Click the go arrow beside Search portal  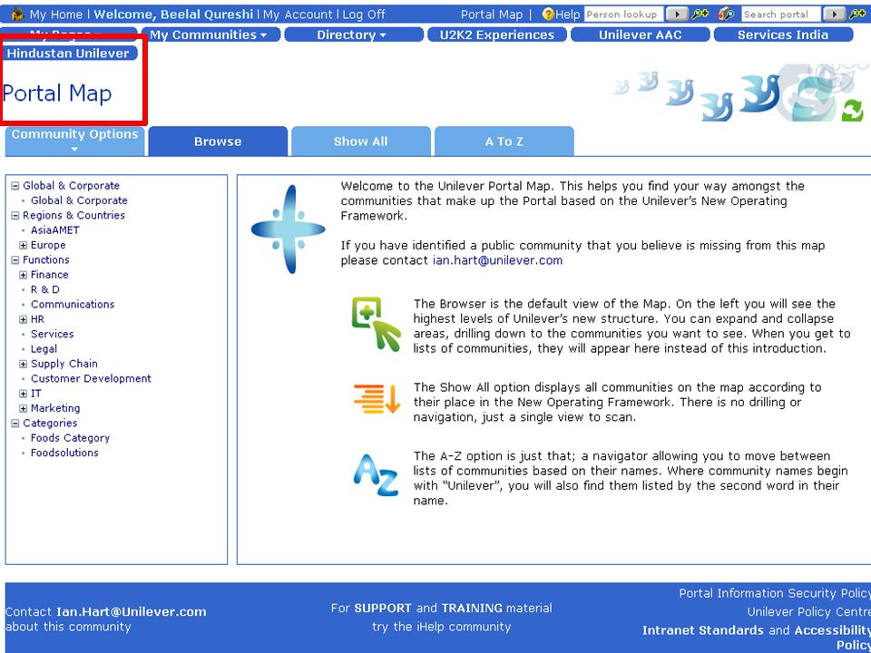click(x=834, y=14)
